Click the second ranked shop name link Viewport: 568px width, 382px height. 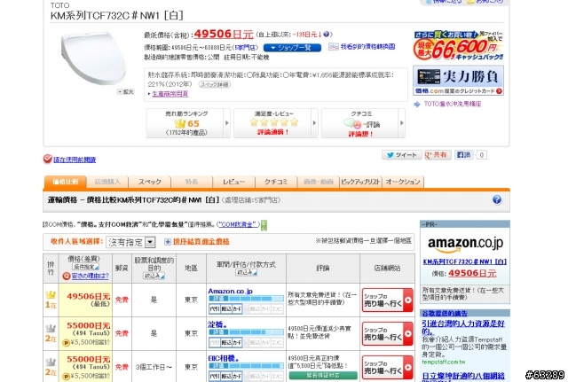[x=217, y=324]
